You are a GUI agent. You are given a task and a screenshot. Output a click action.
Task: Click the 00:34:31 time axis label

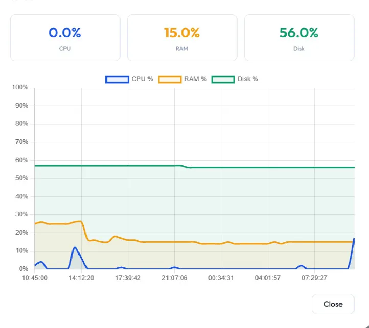pos(221,278)
